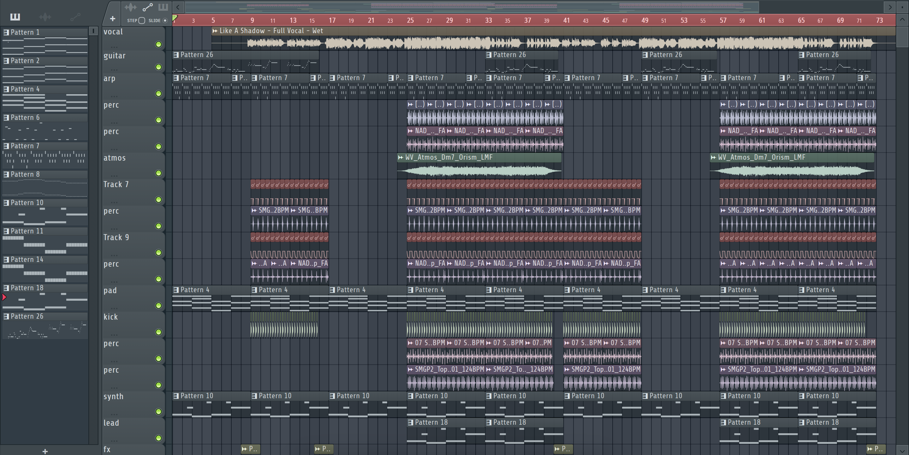Image resolution: width=909 pixels, height=455 pixels.
Task: Click the guitar track name
Action: tap(114, 56)
